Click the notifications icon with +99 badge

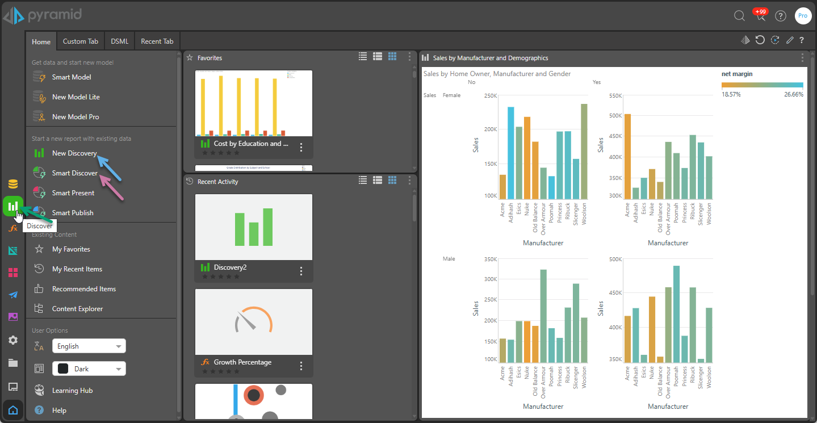tap(760, 16)
